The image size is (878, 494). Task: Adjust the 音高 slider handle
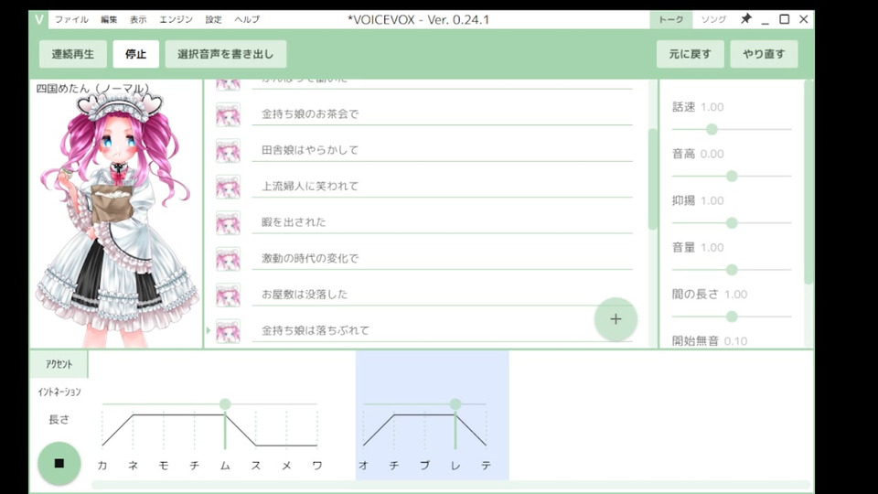(732, 177)
